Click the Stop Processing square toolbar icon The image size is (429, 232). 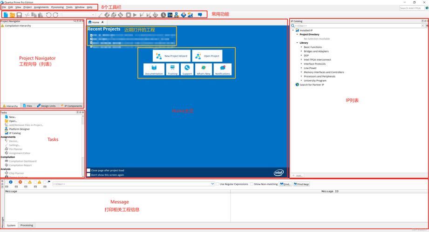point(128,15)
